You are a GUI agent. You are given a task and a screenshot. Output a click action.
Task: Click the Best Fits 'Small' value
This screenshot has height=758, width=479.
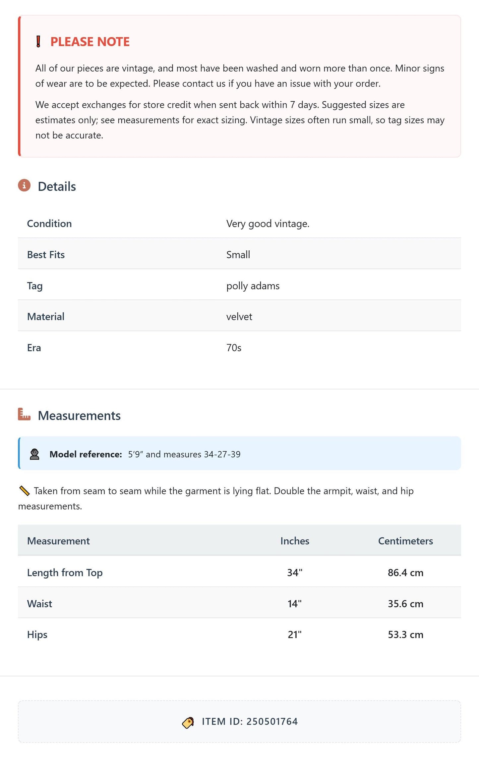point(238,255)
